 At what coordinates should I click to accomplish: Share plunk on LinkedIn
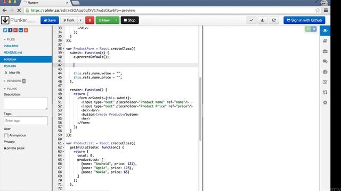[x=21, y=30]
